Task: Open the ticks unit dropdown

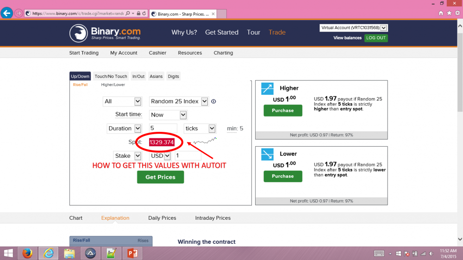Action: coord(200,128)
